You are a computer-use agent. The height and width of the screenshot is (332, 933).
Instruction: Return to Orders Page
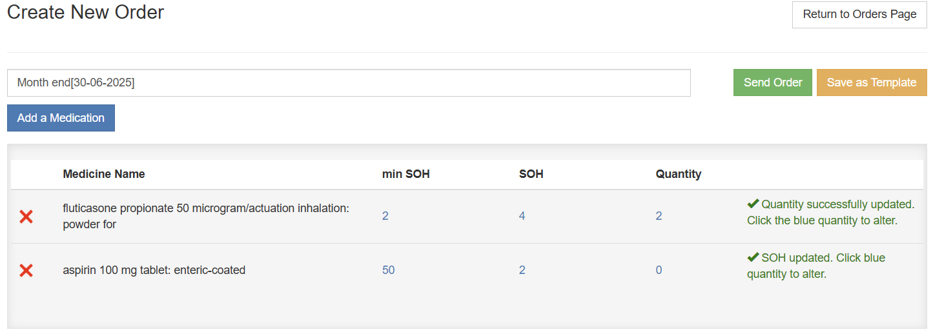click(859, 14)
